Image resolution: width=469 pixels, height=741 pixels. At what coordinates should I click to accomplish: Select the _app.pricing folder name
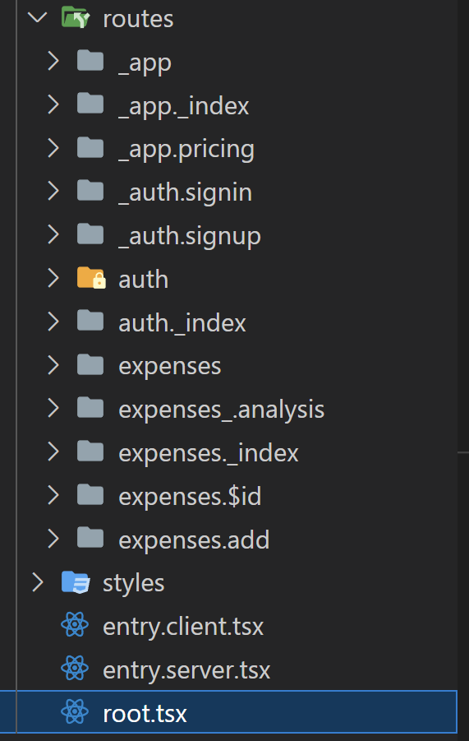click(x=186, y=151)
